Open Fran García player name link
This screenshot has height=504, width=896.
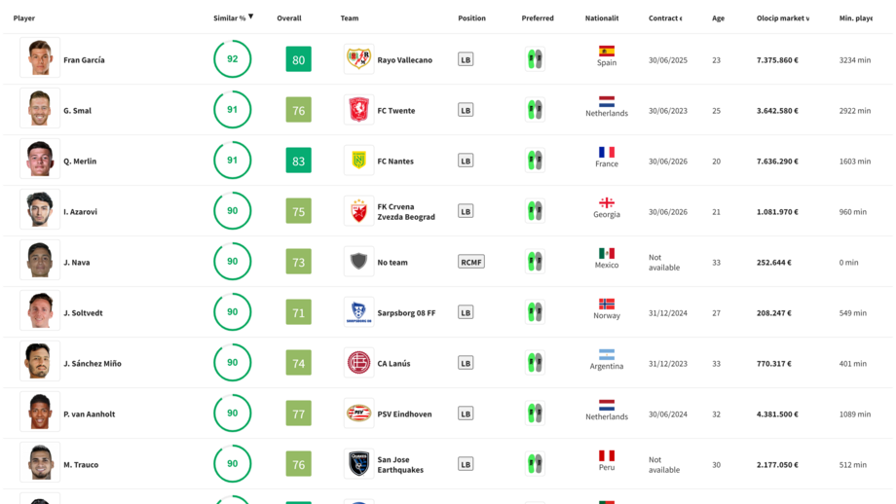coord(84,60)
